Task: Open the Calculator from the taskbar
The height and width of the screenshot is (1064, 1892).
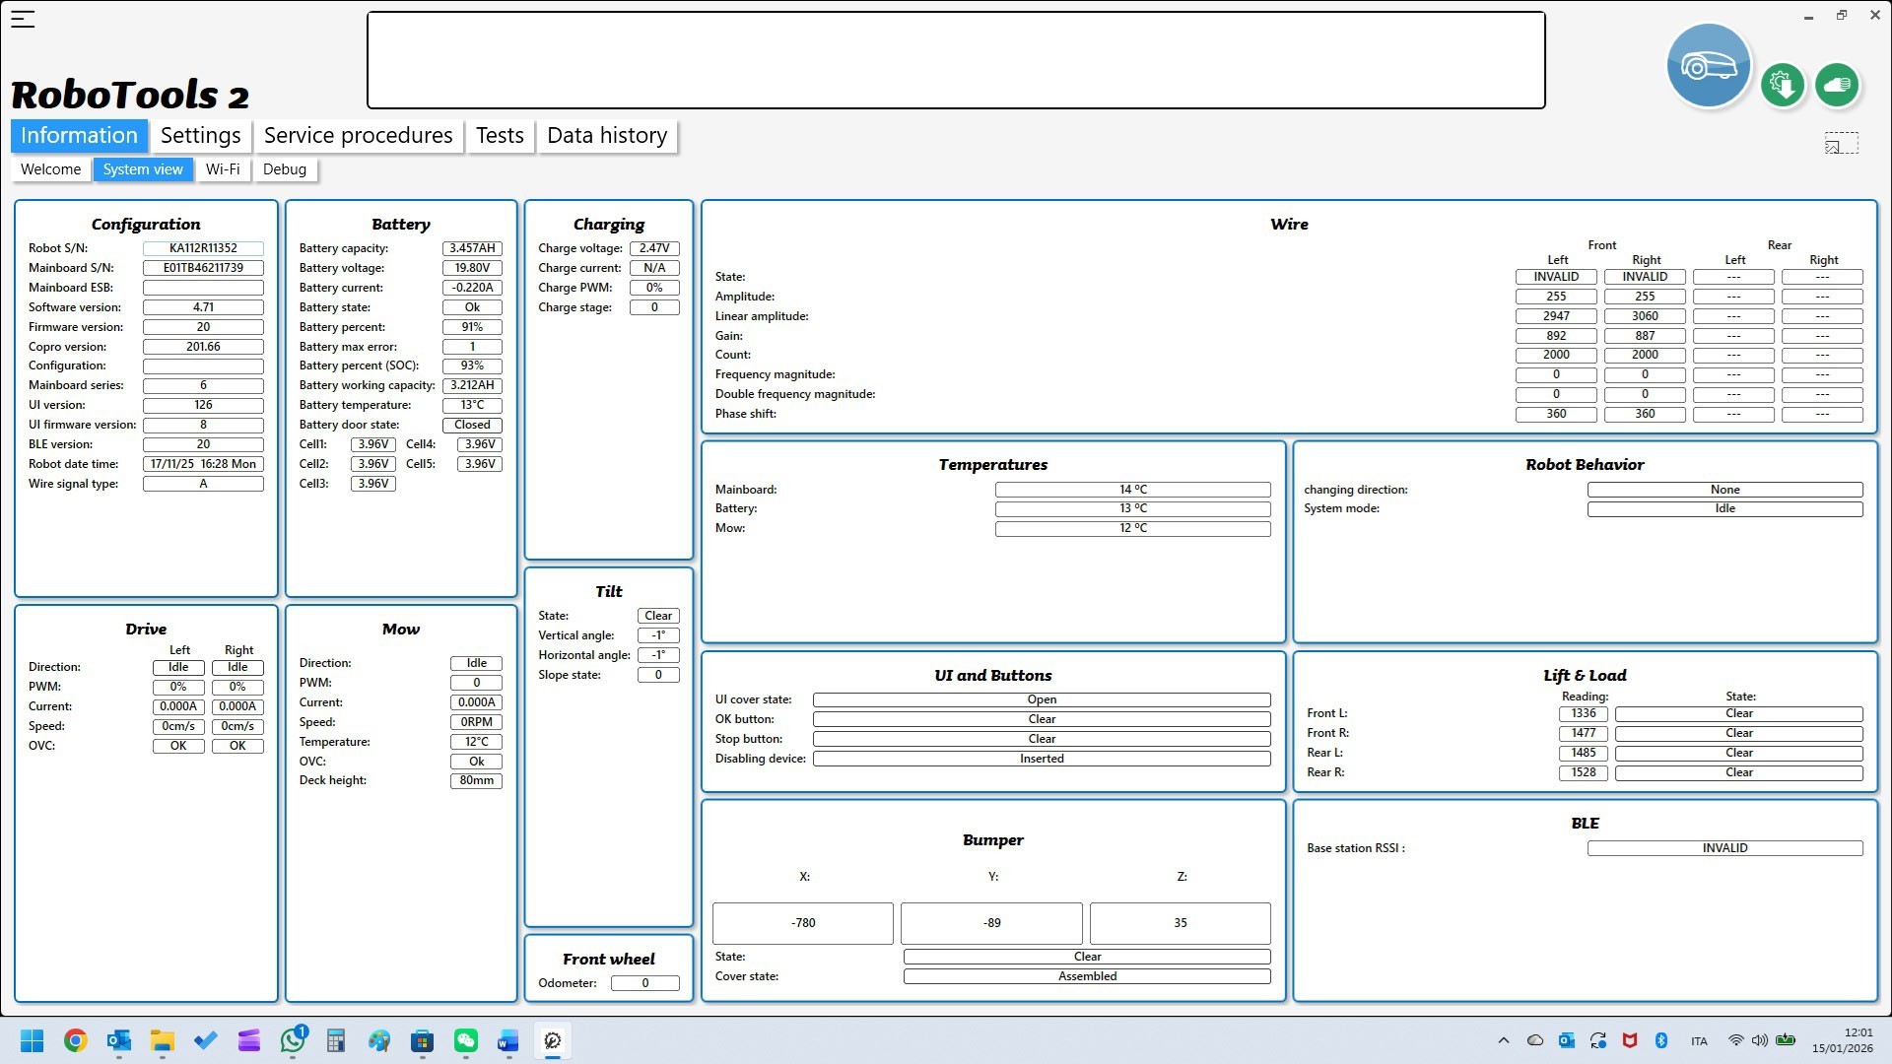Action: 336,1040
